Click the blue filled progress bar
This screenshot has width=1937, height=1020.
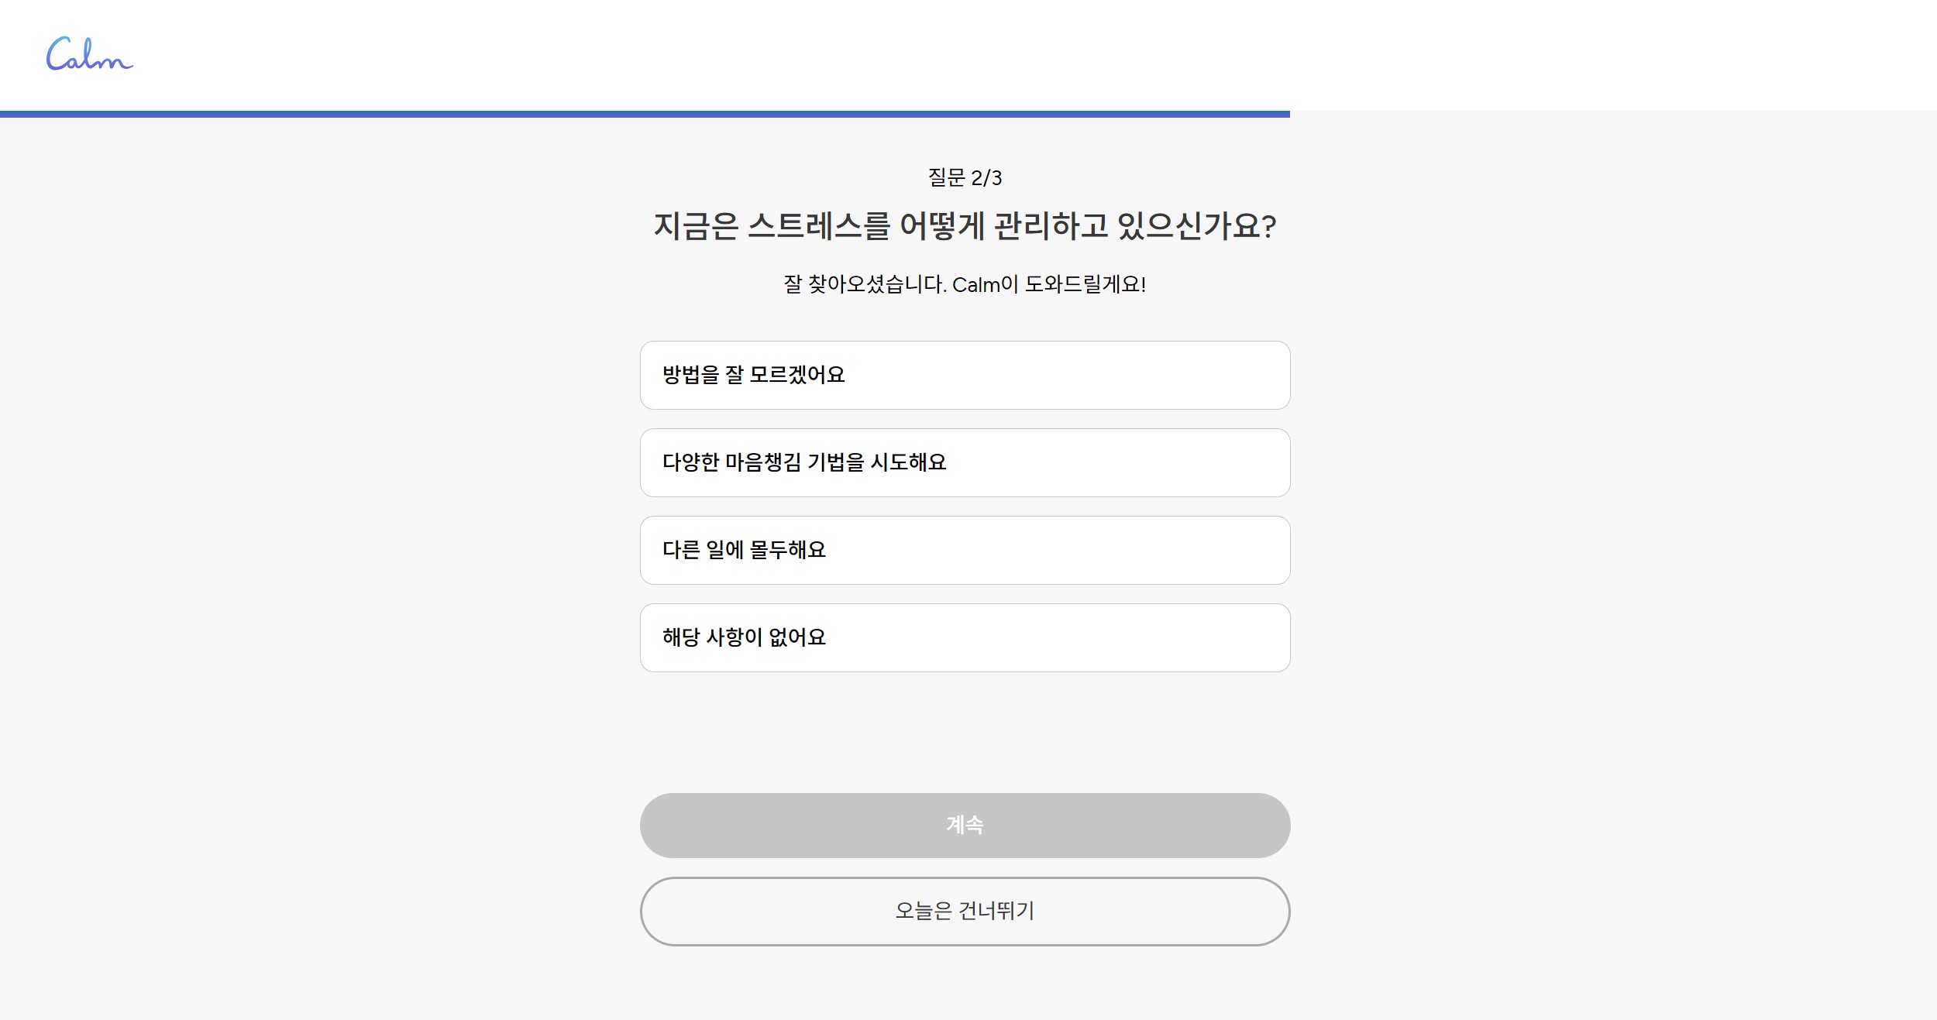point(643,114)
